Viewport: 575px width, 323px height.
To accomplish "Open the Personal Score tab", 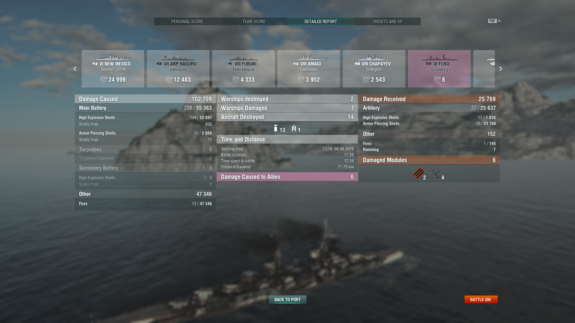I will tap(187, 22).
